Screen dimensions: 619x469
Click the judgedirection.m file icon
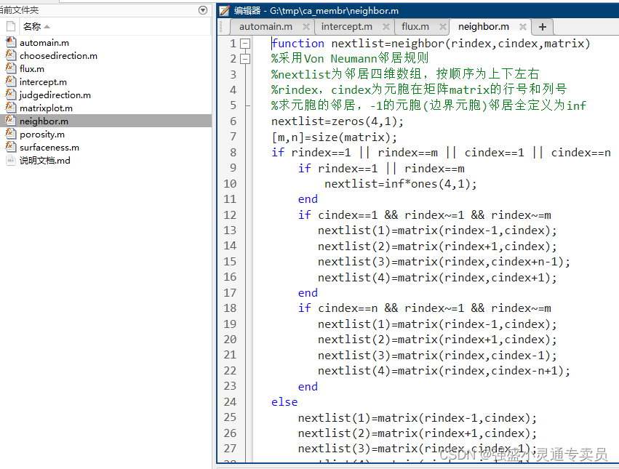pyautogui.click(x=11, y=94)
